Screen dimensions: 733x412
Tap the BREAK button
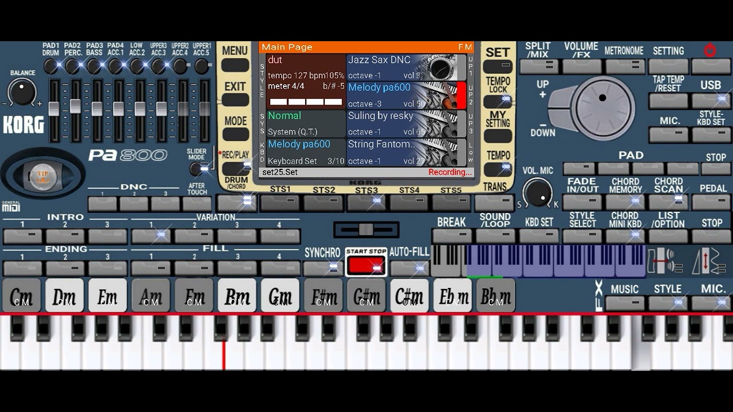452,236
